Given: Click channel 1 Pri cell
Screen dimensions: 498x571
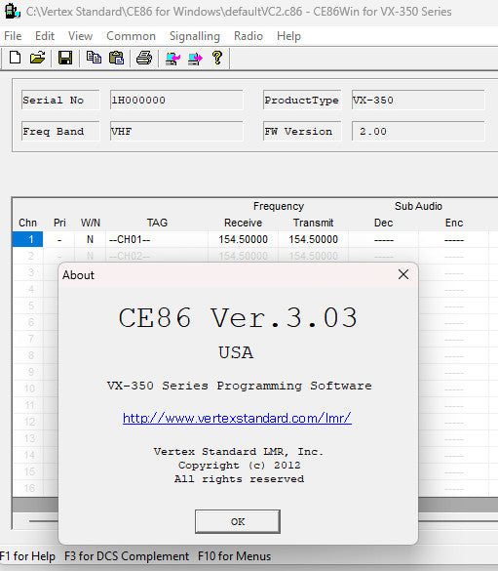Looking at the screenshot, I should pos(58,239).
